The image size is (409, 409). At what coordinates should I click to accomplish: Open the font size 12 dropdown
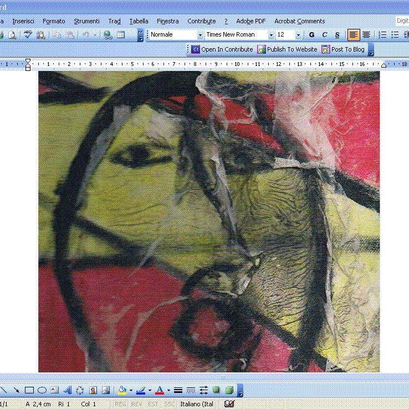pyautogui.click(x=298, y=35)
